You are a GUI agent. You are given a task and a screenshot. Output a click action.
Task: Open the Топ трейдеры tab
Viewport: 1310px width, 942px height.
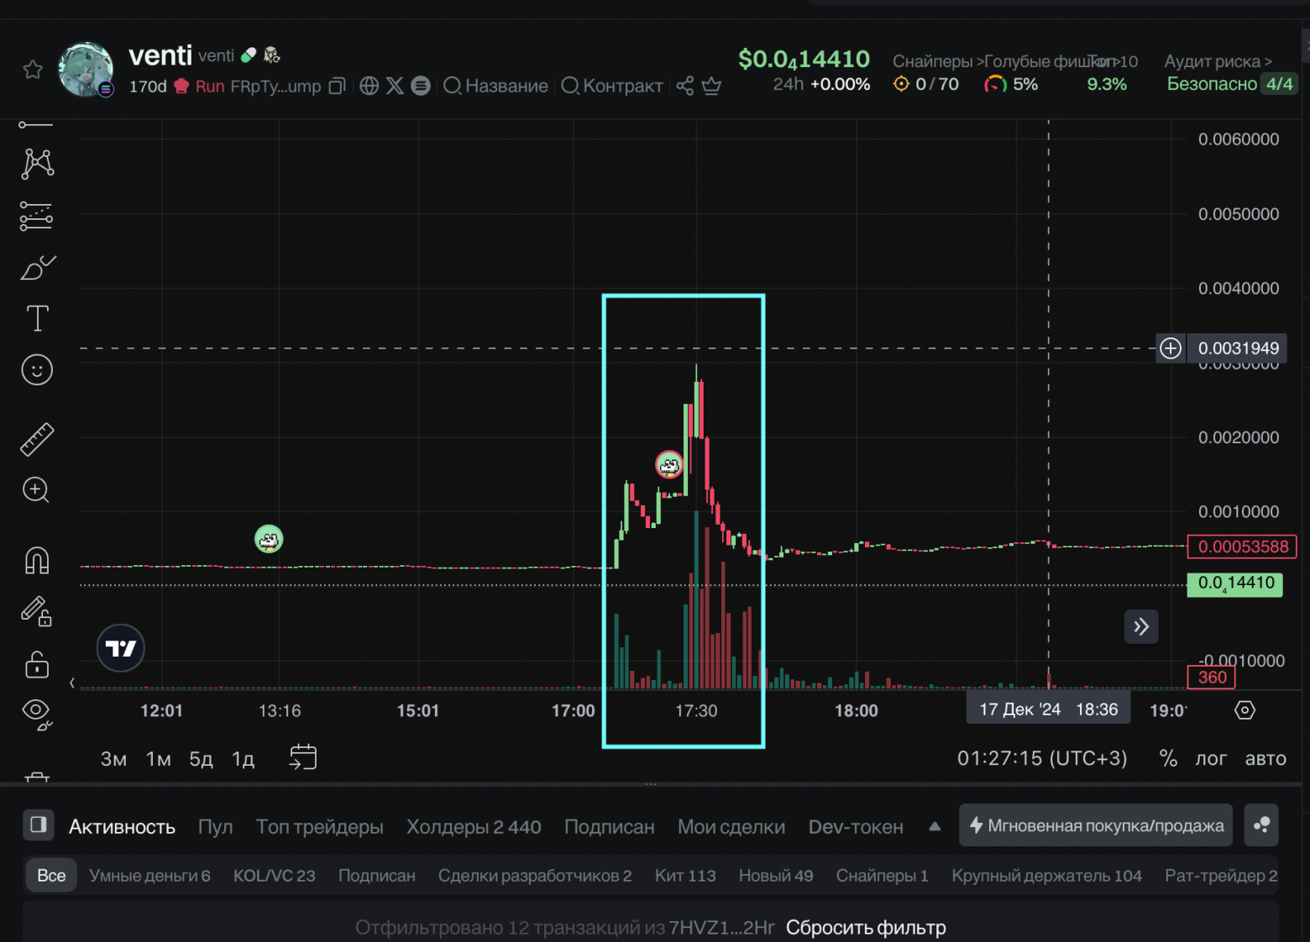319,827
